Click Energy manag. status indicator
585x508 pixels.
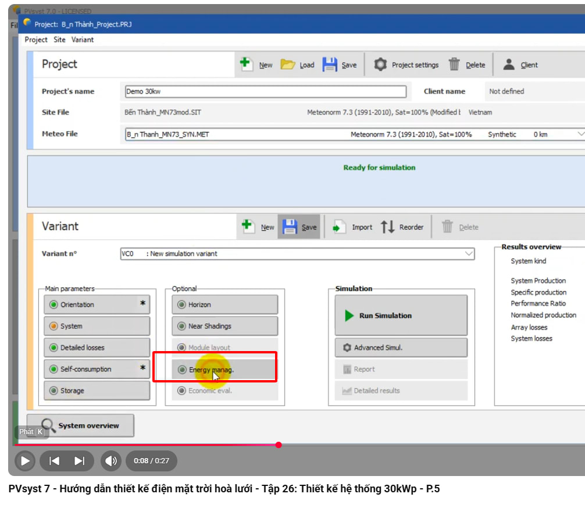pyautogui.click(x=182, y=370)
